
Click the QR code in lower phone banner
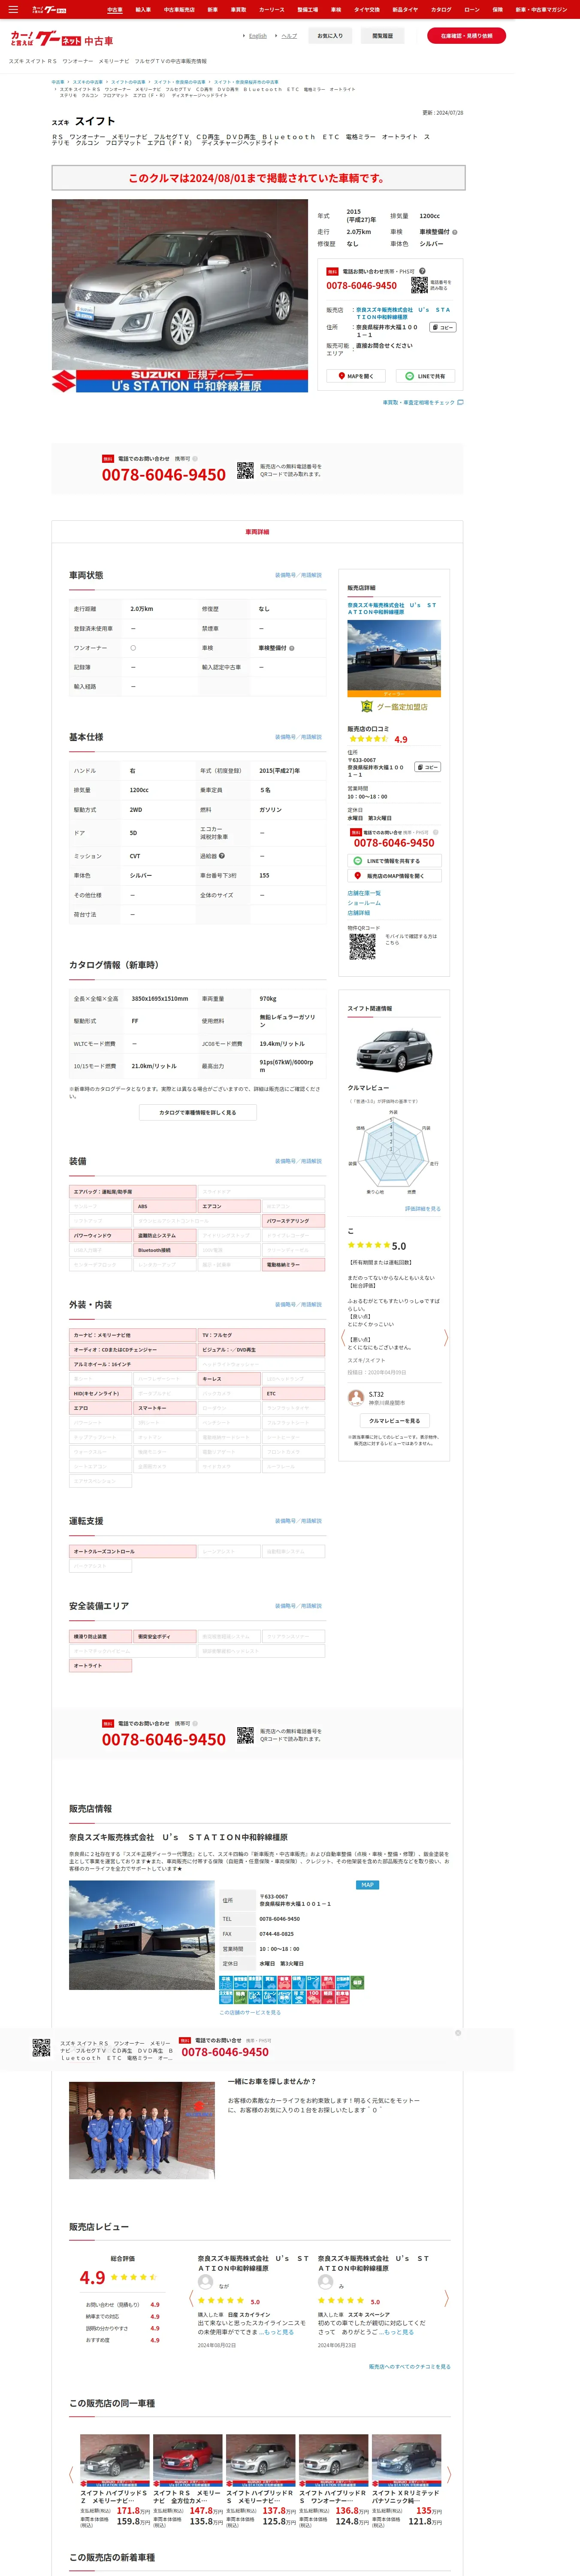(245, 1736)
